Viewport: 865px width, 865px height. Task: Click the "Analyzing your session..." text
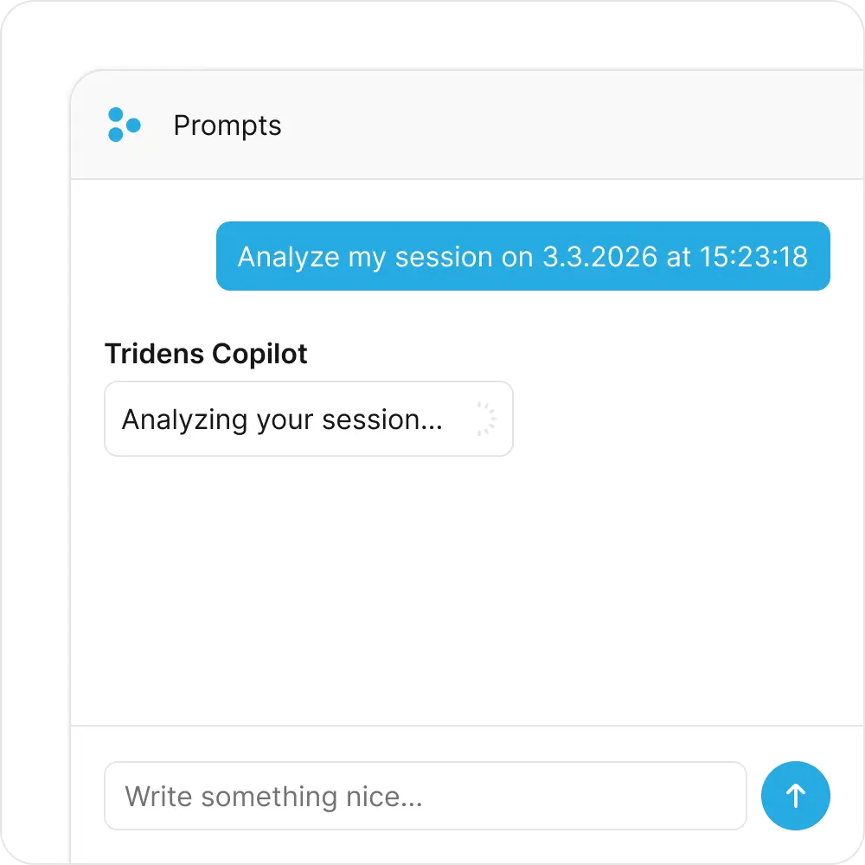[x=282, y=420]
